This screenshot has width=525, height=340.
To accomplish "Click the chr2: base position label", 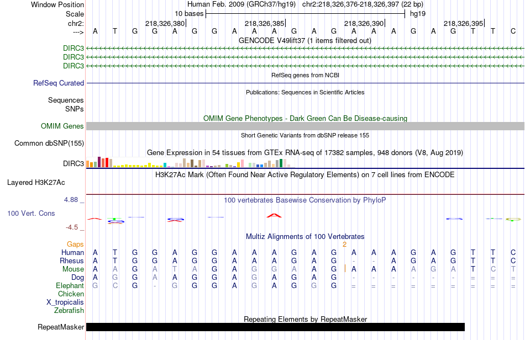I will pos(76,23).
